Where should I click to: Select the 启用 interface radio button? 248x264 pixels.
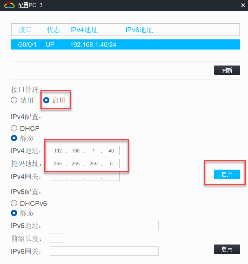(47, 100)
